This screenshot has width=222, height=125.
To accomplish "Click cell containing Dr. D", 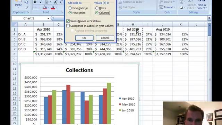I will click(25, 49).
